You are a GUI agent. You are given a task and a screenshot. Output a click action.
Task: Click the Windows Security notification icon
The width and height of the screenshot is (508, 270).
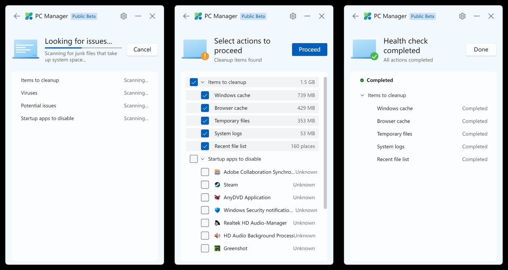click(x=217, y=210)
